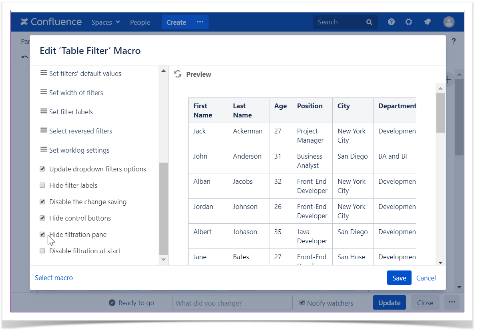Click the Confluence logo icon
Image resolution: width=478 pixels, height=332 pixels.
tap(24, 22)
